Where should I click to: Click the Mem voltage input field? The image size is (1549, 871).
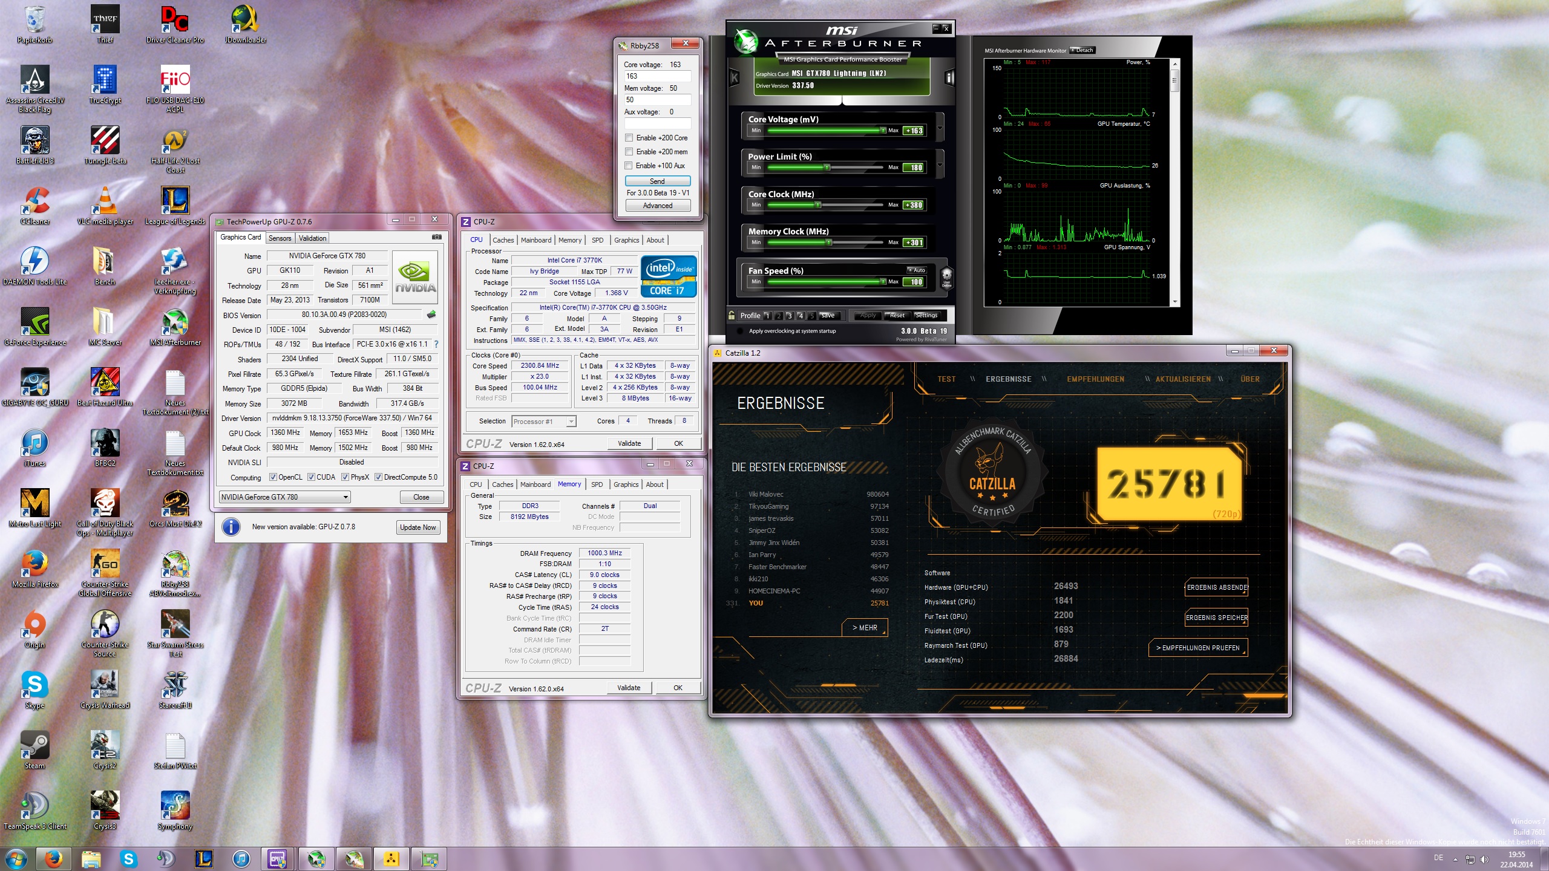(x=657, y=100)
